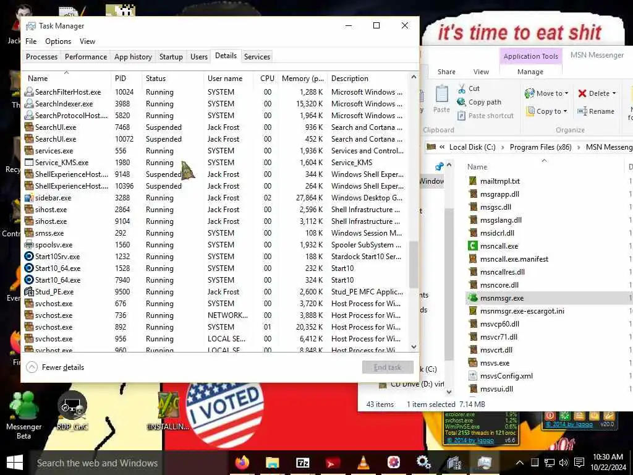Sort processes by Memory column
This screenshot has width=633, height=475.
[302, 79]
